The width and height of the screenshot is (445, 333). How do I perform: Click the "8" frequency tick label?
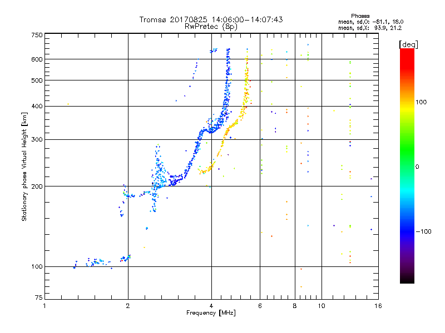pyautogui.click(x=295, y=306)
